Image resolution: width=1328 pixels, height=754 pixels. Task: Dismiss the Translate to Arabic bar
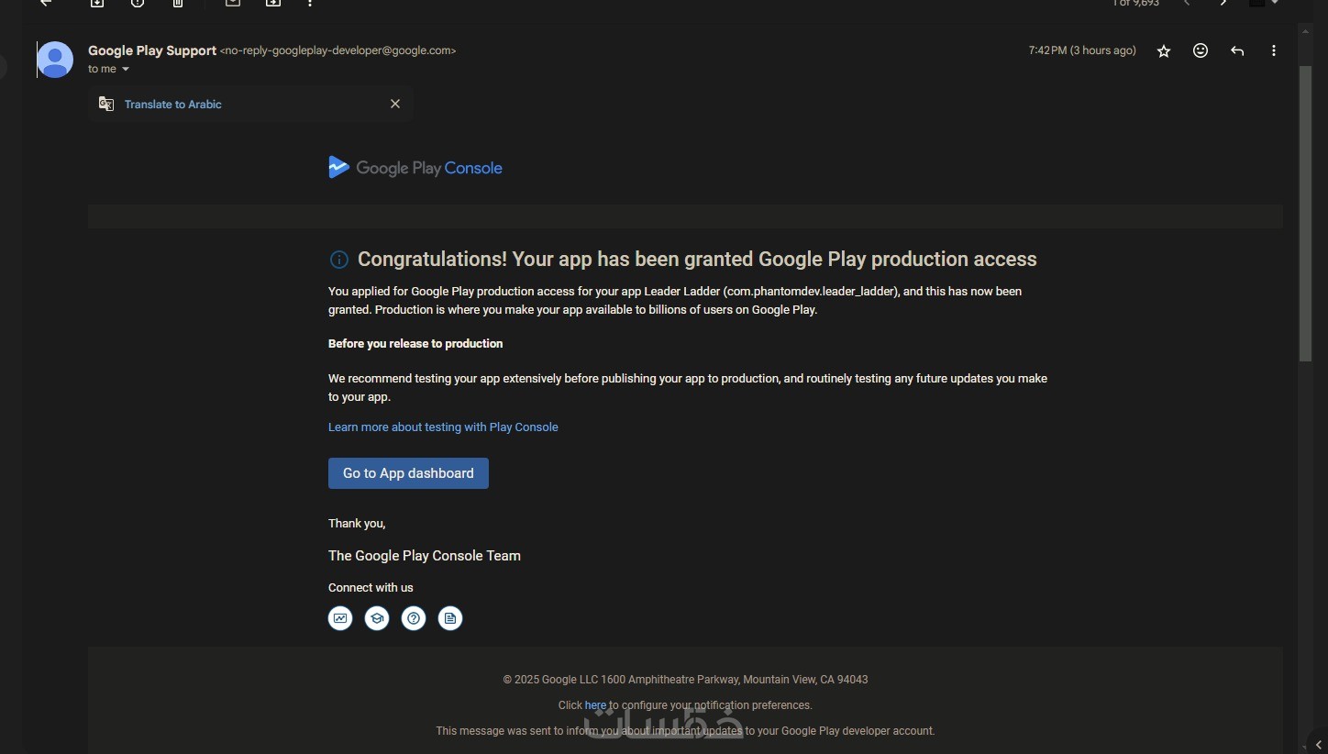pos(395,104)
